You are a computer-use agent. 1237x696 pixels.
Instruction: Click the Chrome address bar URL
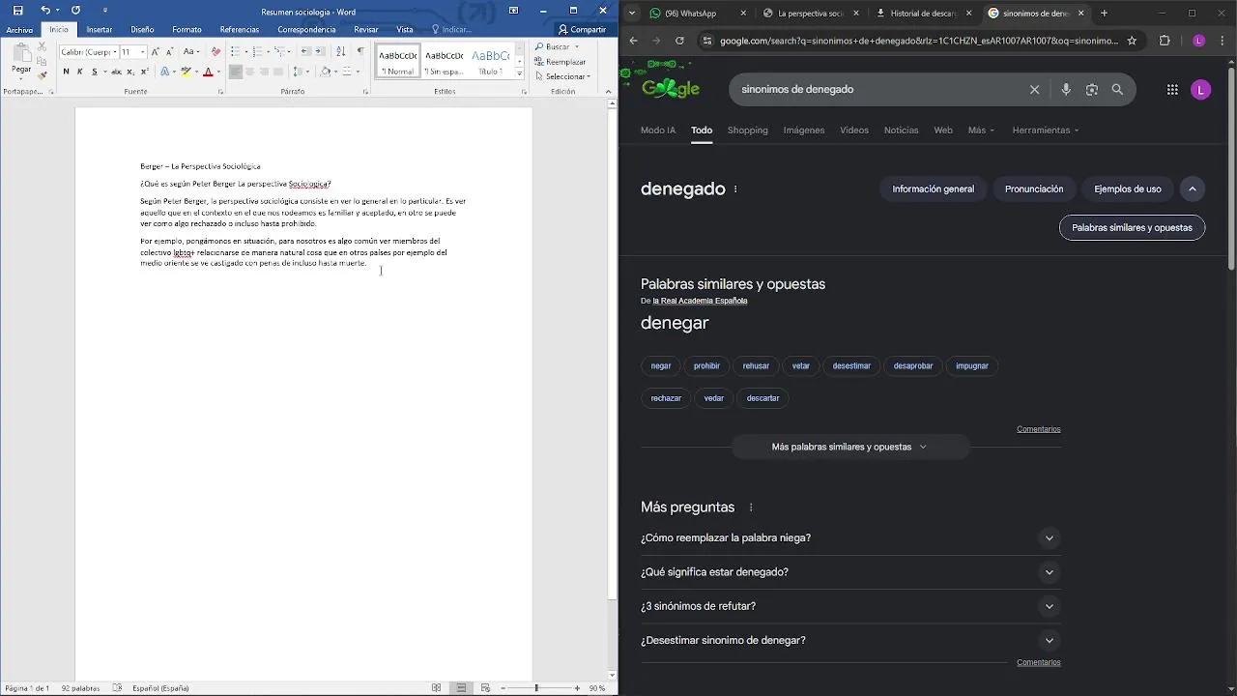point(918,41)
